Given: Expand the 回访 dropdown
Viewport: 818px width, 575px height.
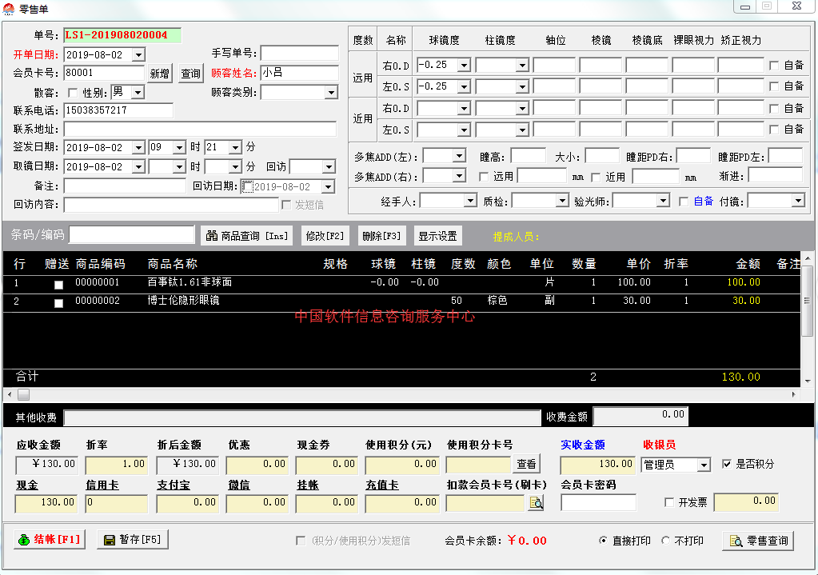Looking at the screenshot, I should (x=329, y=167).
